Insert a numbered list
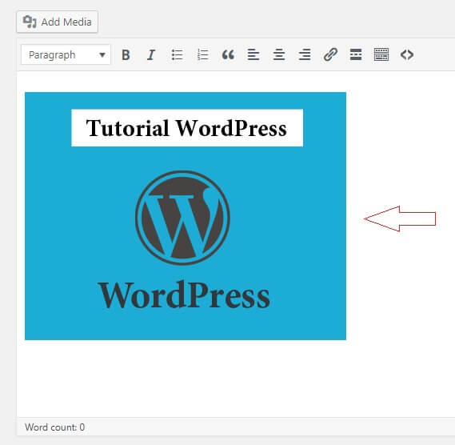455x445 pixels. click(x=202, y=54)
